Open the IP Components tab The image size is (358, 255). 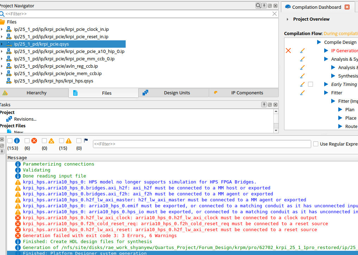coord(247,93)
